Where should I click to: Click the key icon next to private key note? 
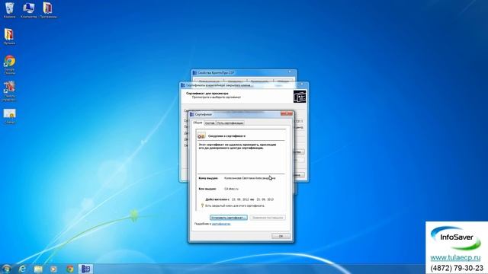click(x=202, y=205)
